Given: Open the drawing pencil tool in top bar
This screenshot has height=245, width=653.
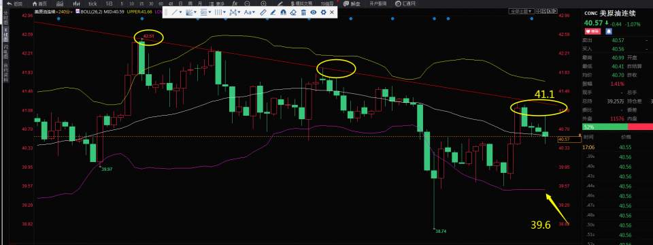Looking at the screenshot, I should [280, 4].
